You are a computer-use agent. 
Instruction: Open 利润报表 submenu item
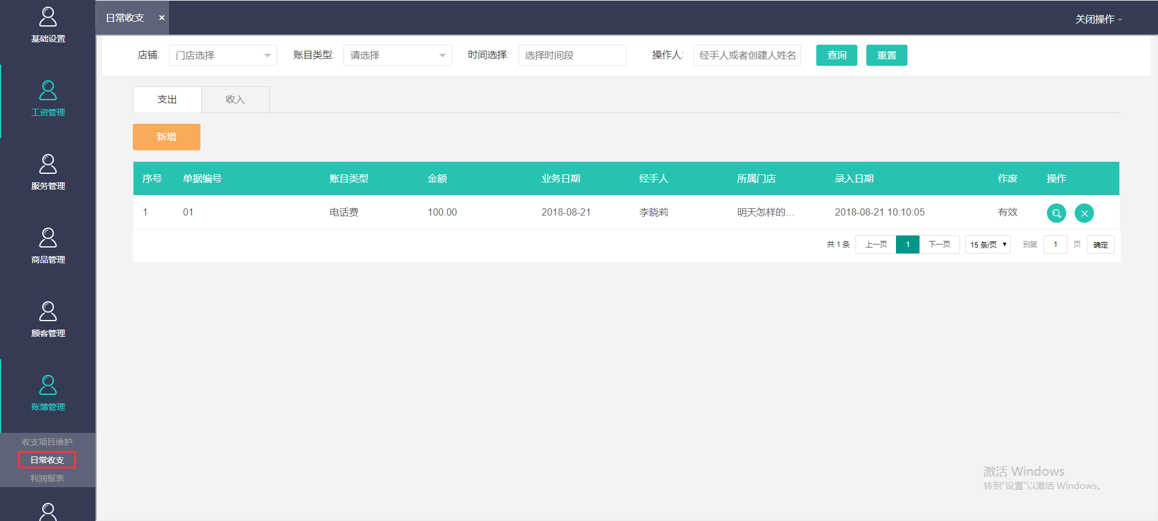point(47,478)
